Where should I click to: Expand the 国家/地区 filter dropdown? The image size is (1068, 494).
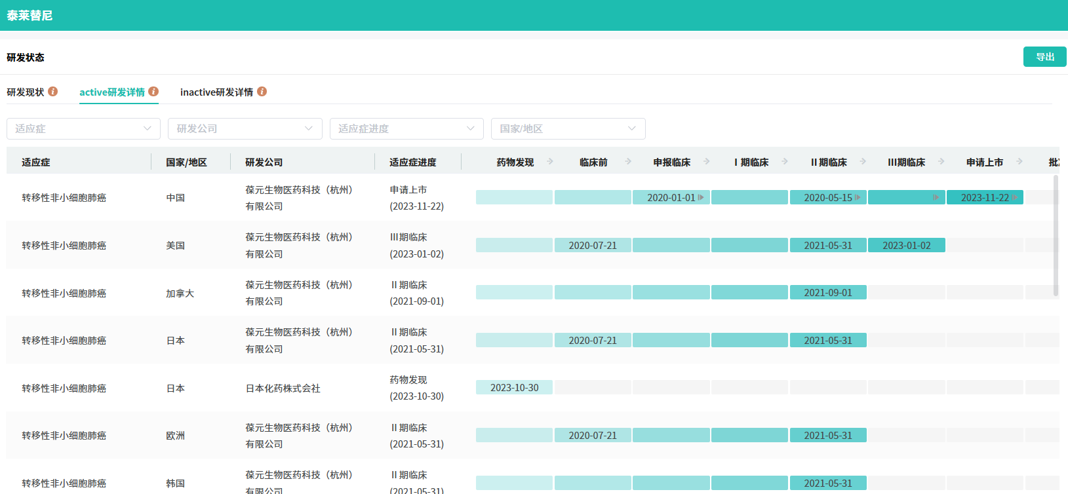point(568,128)
